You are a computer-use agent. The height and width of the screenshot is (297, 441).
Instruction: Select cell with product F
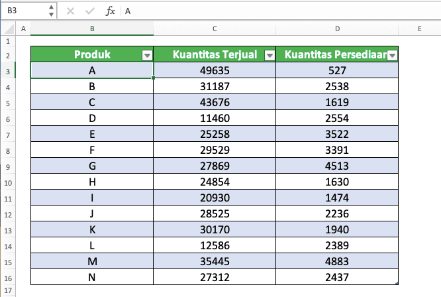click(92, 150)
